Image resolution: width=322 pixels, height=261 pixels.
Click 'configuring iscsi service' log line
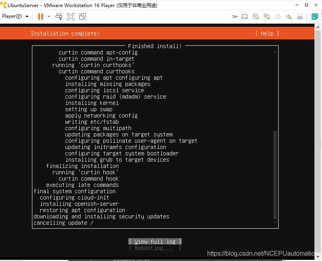pyautogui.click(x=105, y=90)
